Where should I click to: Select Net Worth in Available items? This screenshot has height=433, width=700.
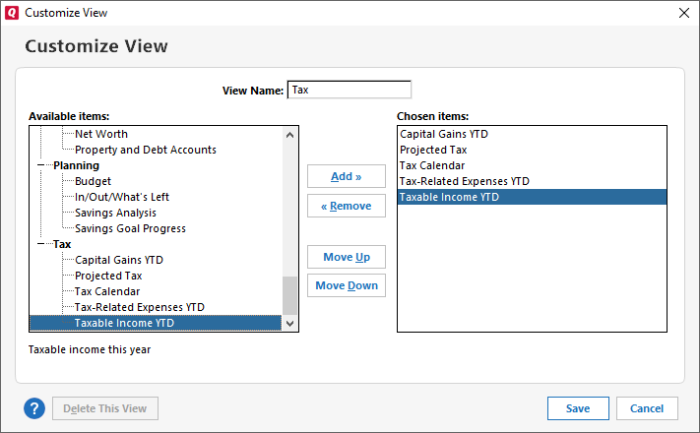(101, 134)
